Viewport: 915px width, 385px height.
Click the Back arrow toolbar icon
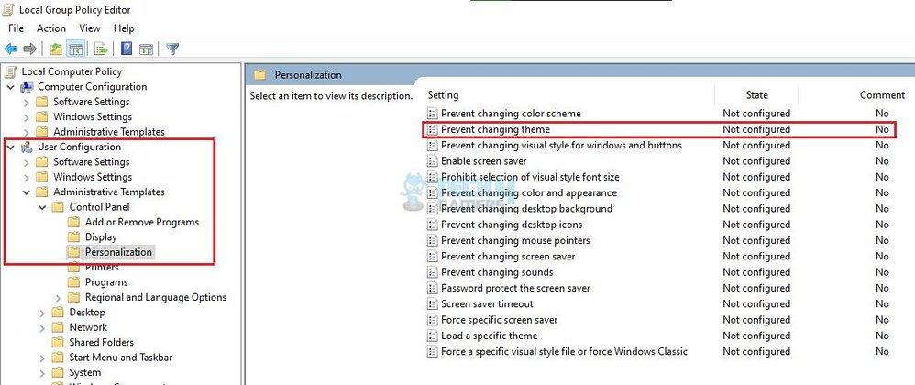10,49
